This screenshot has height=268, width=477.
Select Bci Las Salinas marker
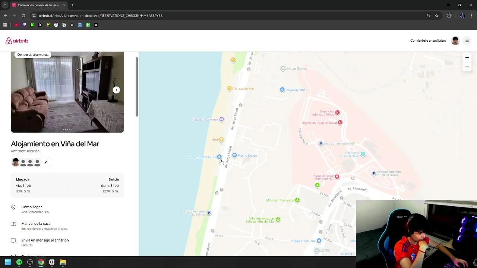(283, 68)
